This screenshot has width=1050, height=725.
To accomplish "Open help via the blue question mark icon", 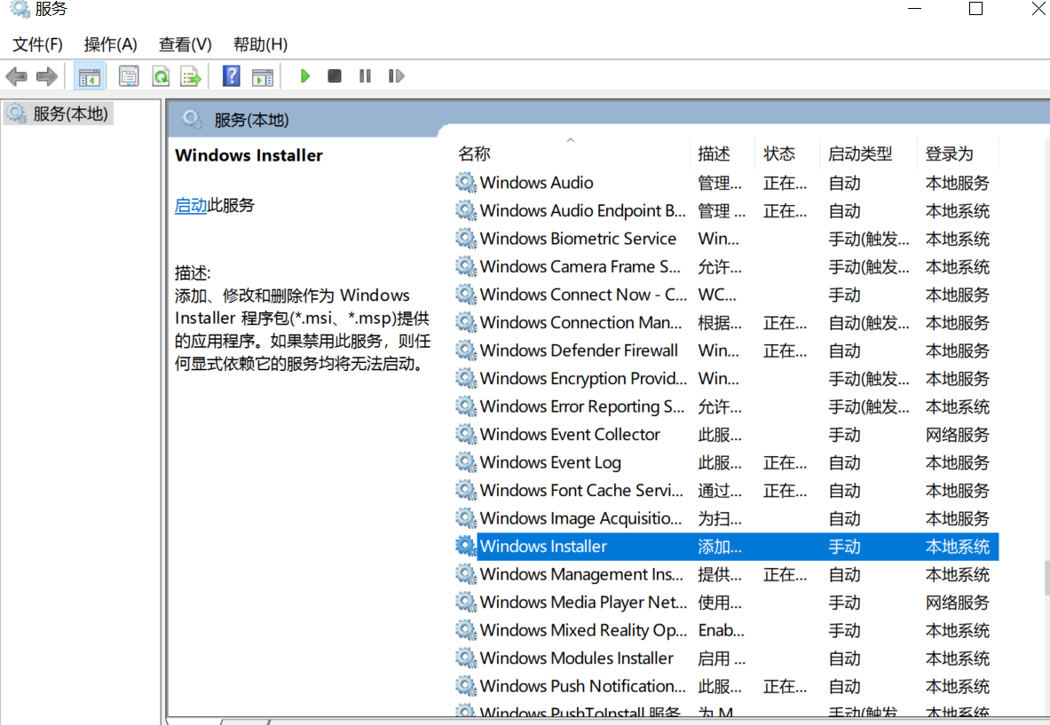I will coord(230,75).
